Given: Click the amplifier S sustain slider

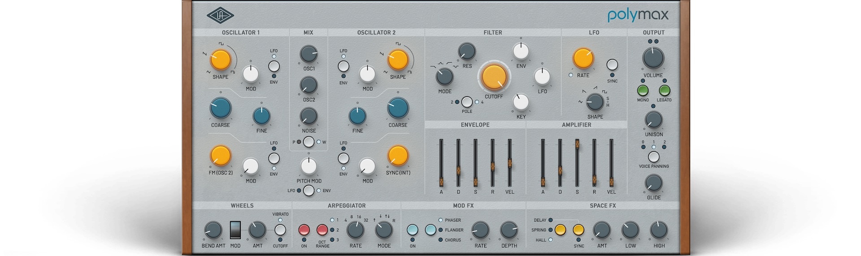Looking at the screenshot, I should point(577,163).
